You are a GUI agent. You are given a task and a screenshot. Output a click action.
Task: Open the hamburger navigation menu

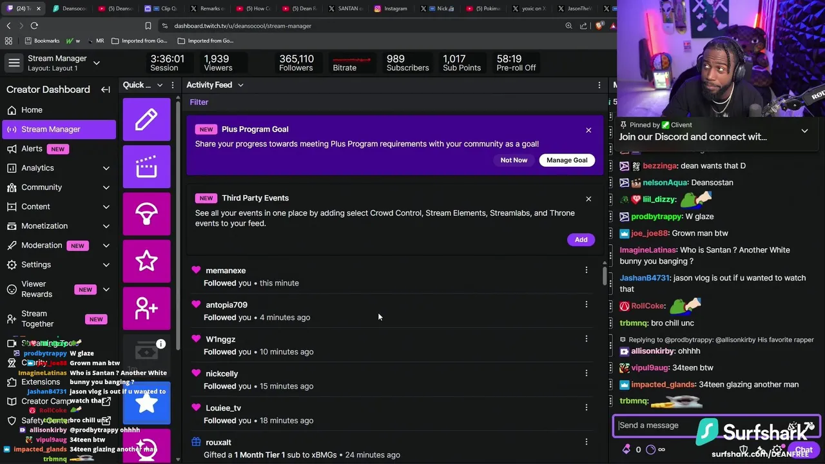coord(14,63)
